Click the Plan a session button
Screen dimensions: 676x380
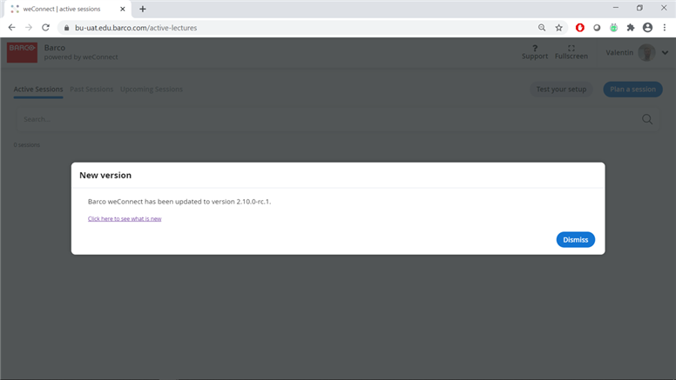coord(632,89)
